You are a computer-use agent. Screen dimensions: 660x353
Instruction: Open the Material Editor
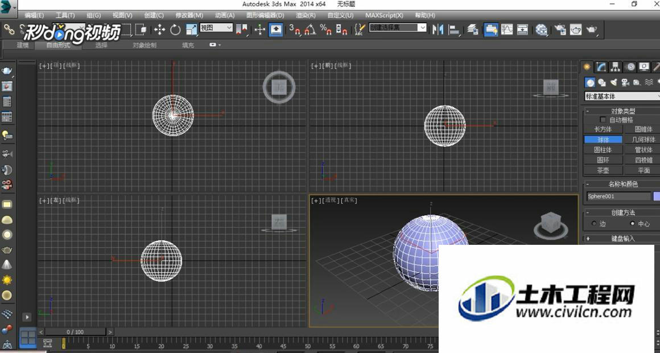541,30
